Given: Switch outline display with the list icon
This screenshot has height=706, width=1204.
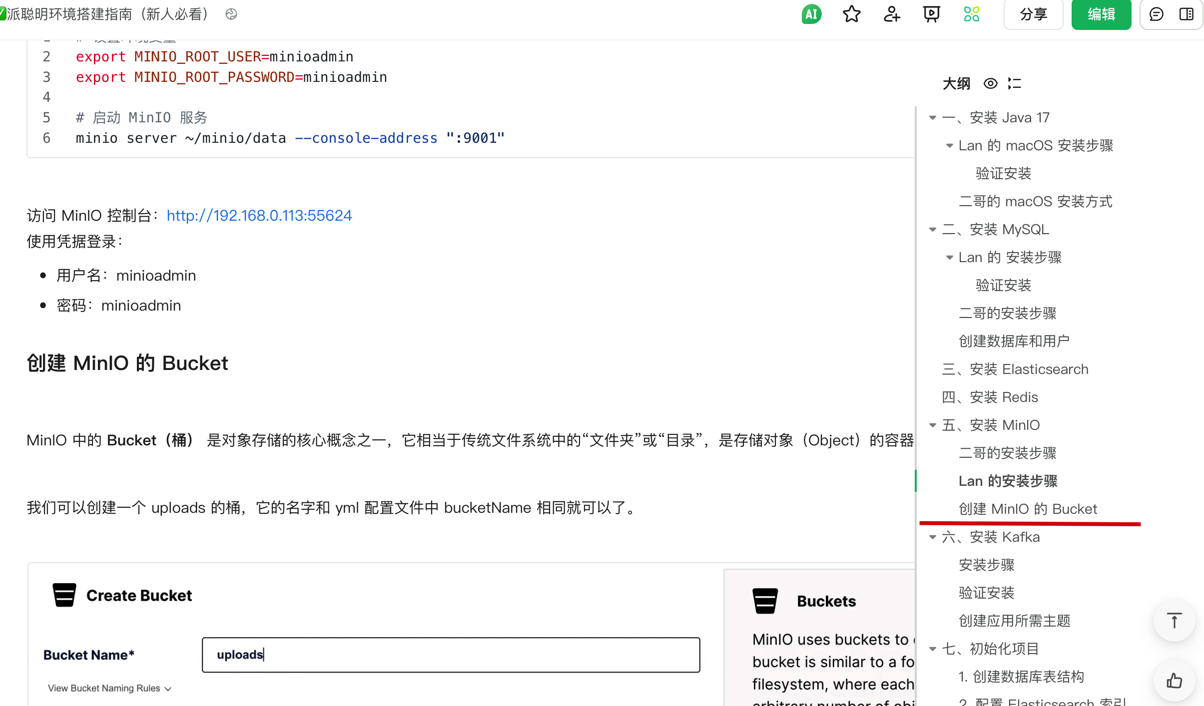Looking at the screenshot, I should click(x=1015, y=83).
